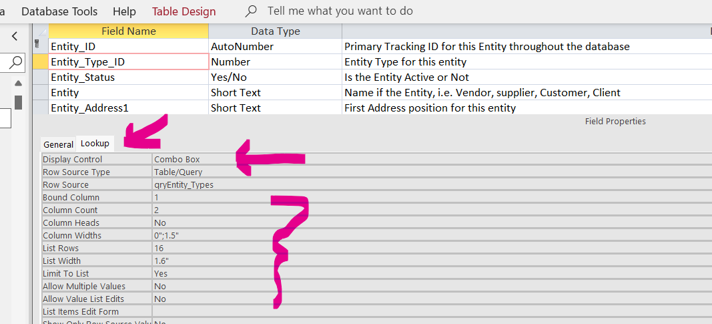Open the Limit To List Yes property
The height and width of the screenshot is (324, 712).
coord(427,274)
